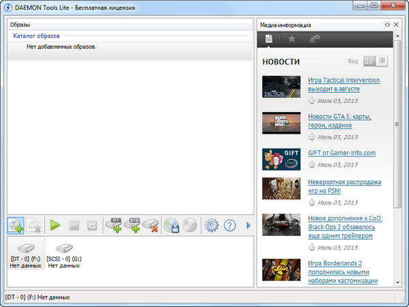This screenshot has width=409, height=307.
Task: Open the CoD Black Ops 2 link
Action: 345,227
